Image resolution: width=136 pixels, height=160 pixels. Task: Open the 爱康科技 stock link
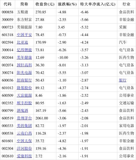tap(24, 156)
